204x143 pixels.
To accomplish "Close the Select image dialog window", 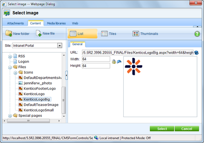I will (195, 3).
